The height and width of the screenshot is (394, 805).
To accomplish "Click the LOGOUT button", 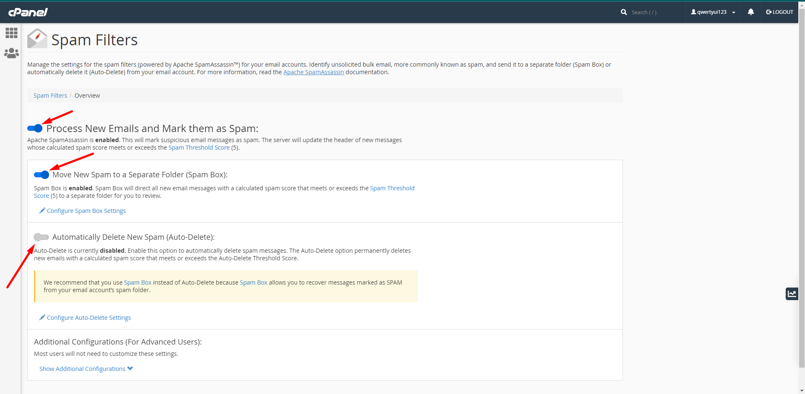I will (x=779, y=12).
